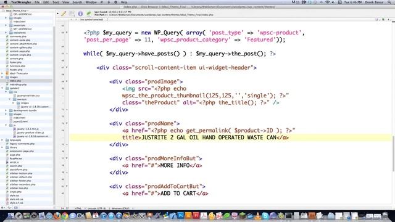This screenshot has width=395, height=222.
Task: Collapse fold at the prodMoreInfoBut div line
Action: pyautogui.click(x=67, y=158)
